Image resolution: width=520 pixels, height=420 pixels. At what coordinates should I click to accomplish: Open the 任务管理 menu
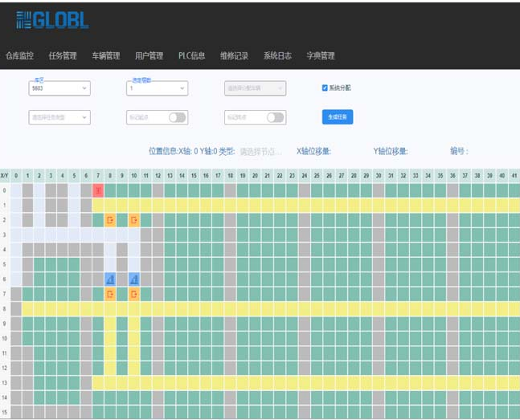(x=63, y=56)
